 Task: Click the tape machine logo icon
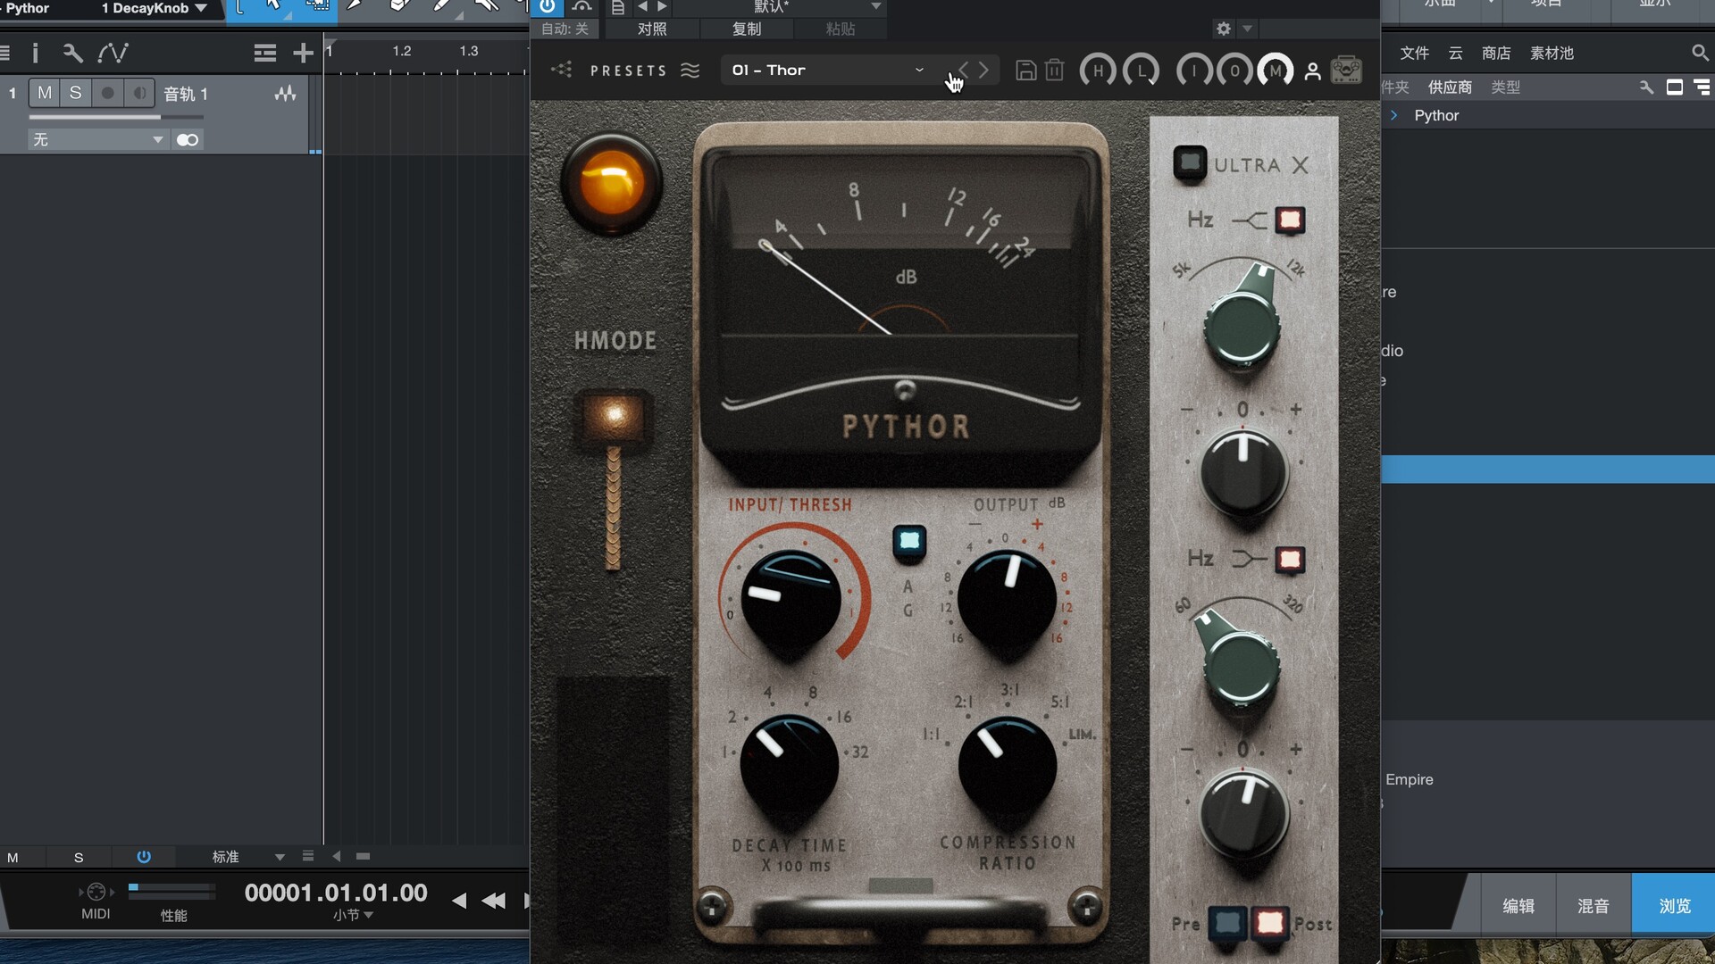click(1346, 70)
